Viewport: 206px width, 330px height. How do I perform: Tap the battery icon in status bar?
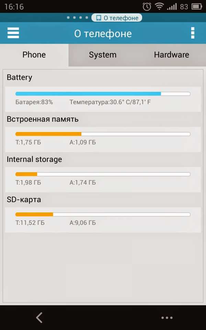pos(197,7)
